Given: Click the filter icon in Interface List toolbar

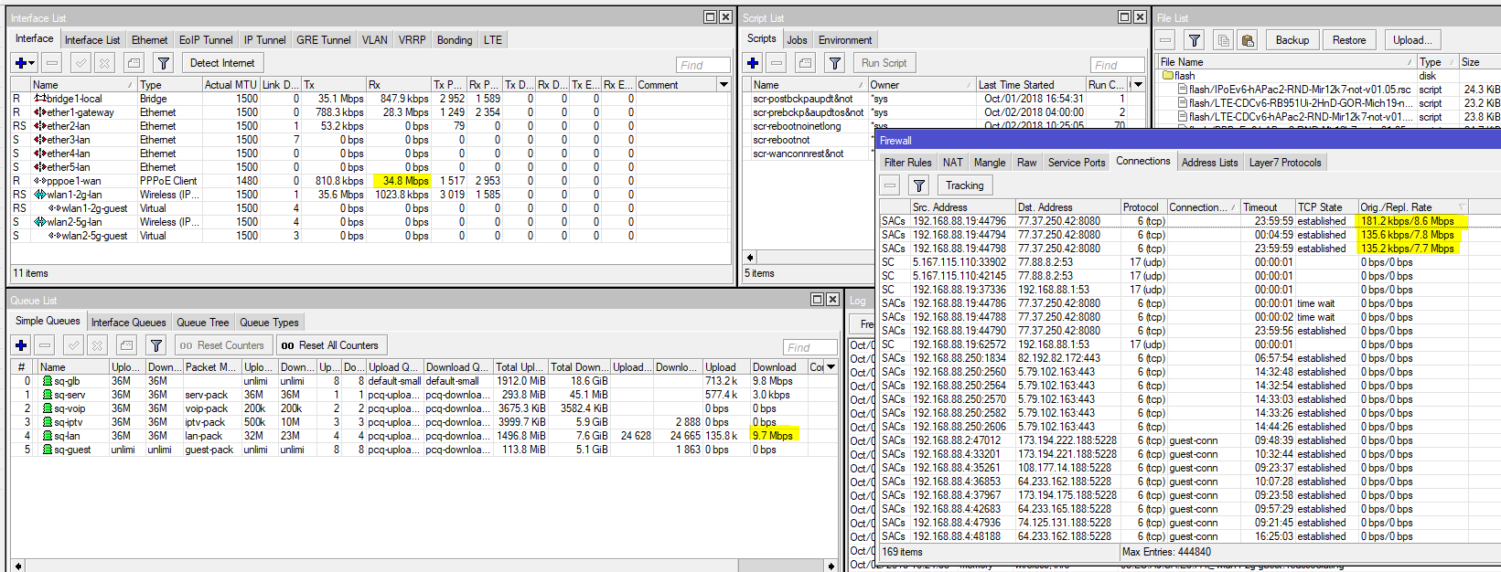Looking at the screenshot, I should click(x=163, y=63).
